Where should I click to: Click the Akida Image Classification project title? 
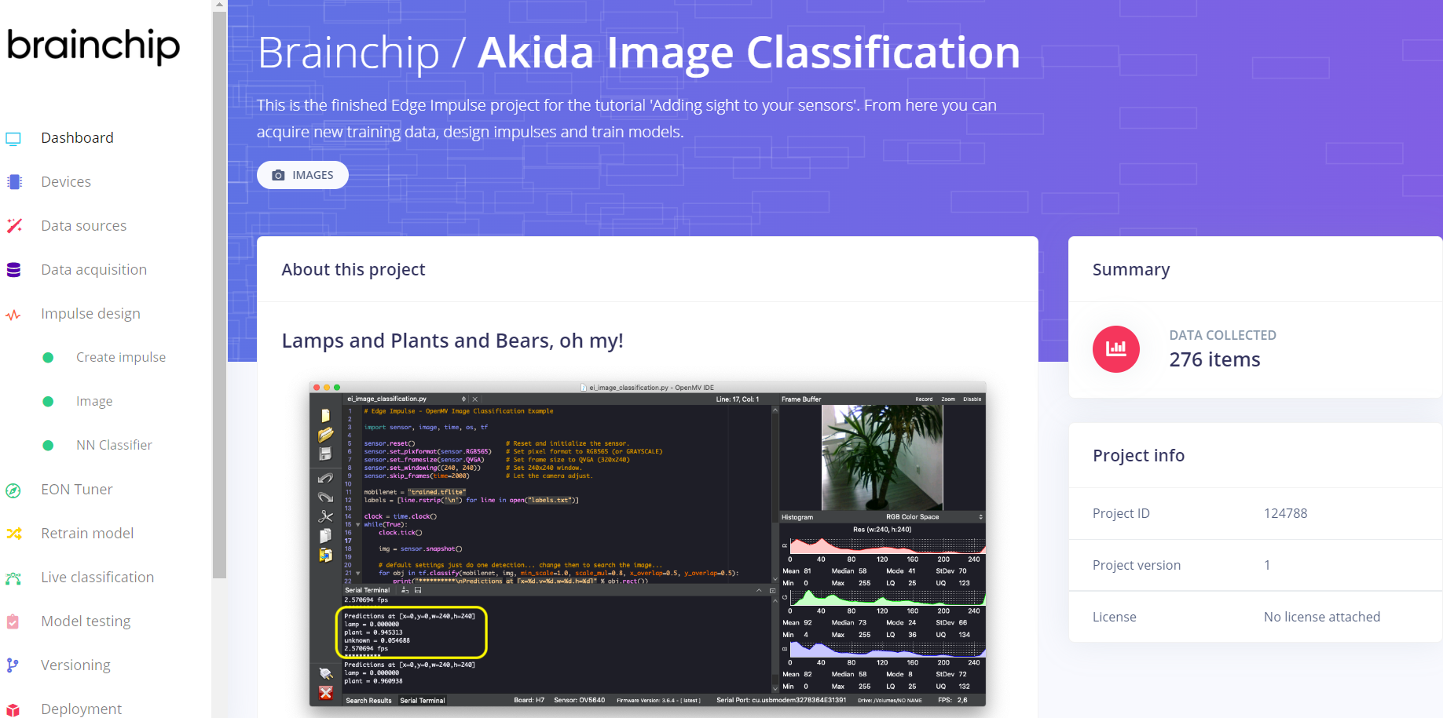coord(749,53)
